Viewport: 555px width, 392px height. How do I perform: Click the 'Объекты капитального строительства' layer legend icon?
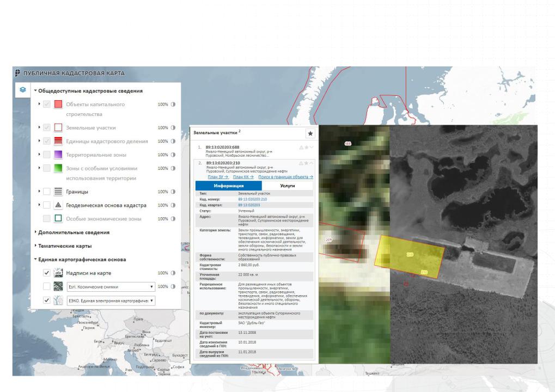tap(58, 104)
